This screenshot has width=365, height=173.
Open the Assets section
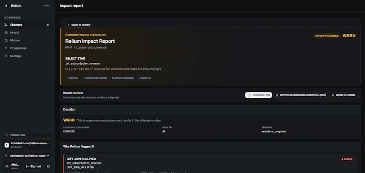pos(27,33)
